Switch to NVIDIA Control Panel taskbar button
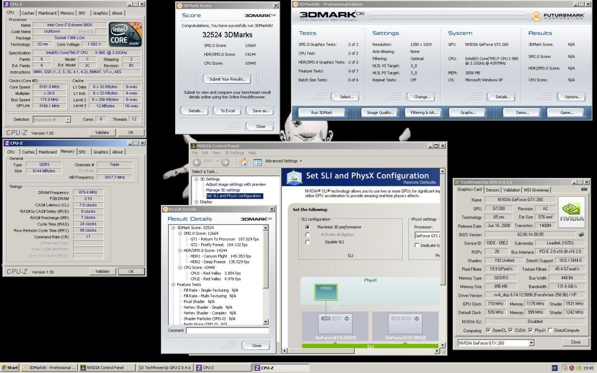This screenshot has width=597, height=373. (x=107, y=368)
